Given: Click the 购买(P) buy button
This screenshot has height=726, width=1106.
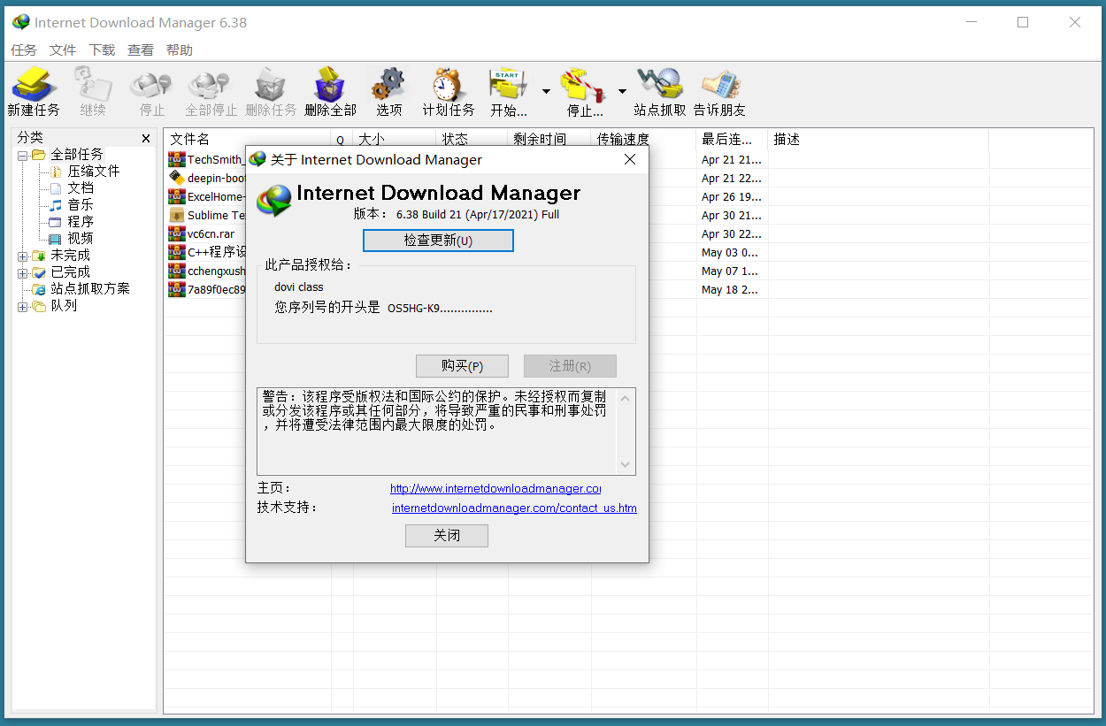Looking at the screenshot, I should pyautogui.click(x=462, y=366).
